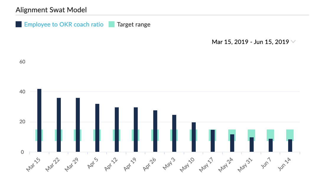Viewport: 316px width, 191px height.
Task: Click the Alignment Swat Model title
Action: (x=51, y=10)
